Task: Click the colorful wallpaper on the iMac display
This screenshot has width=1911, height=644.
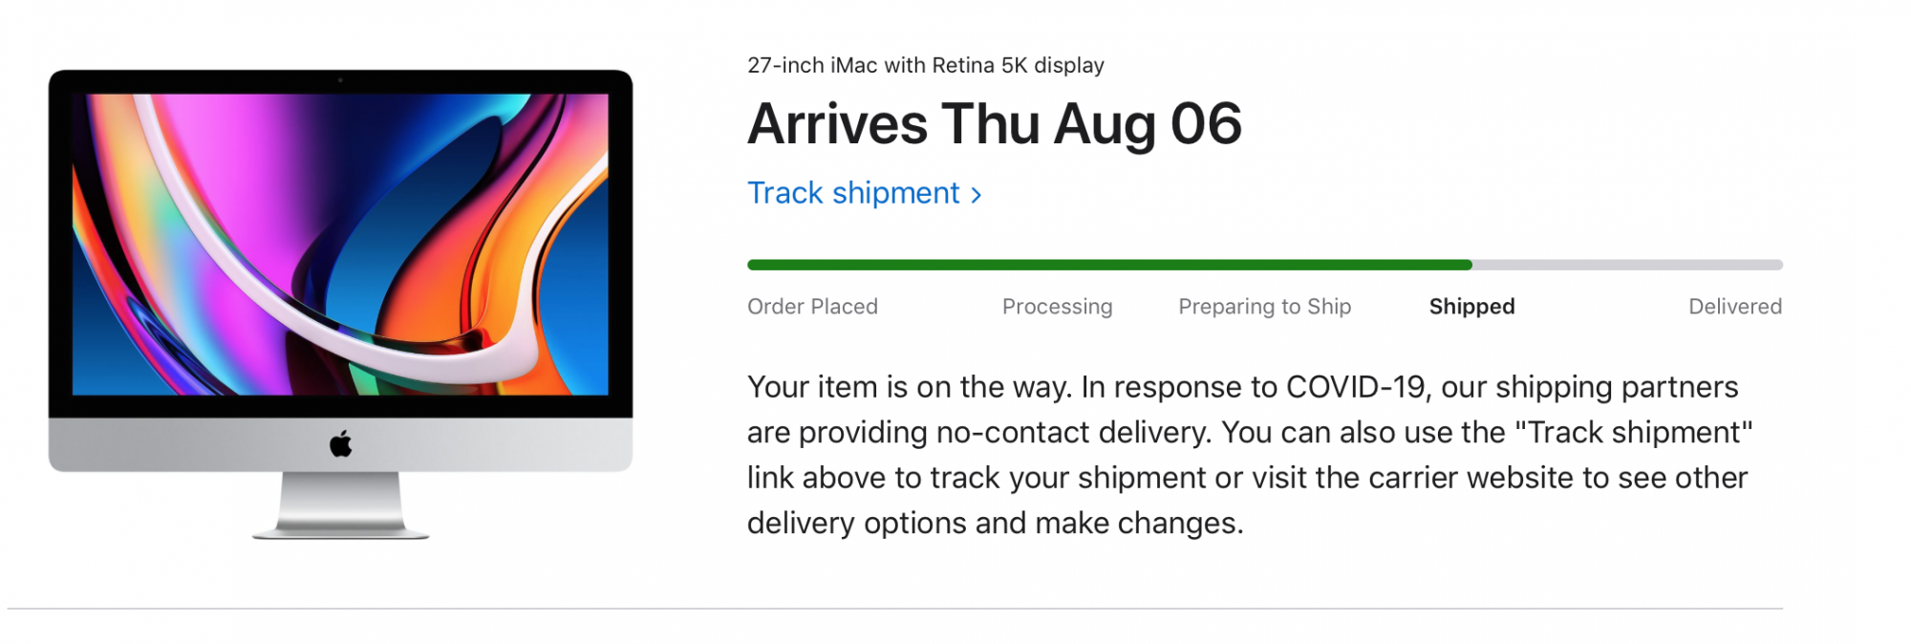Action: tap(340, 244)
